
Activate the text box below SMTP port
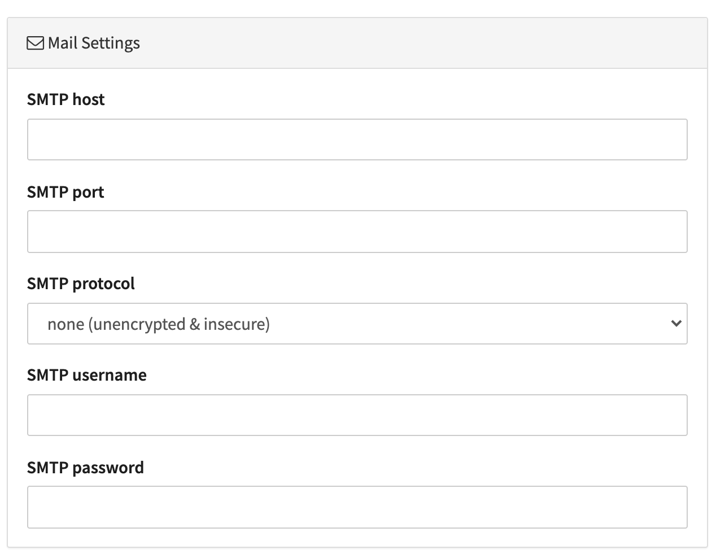(x=357, y=232)
